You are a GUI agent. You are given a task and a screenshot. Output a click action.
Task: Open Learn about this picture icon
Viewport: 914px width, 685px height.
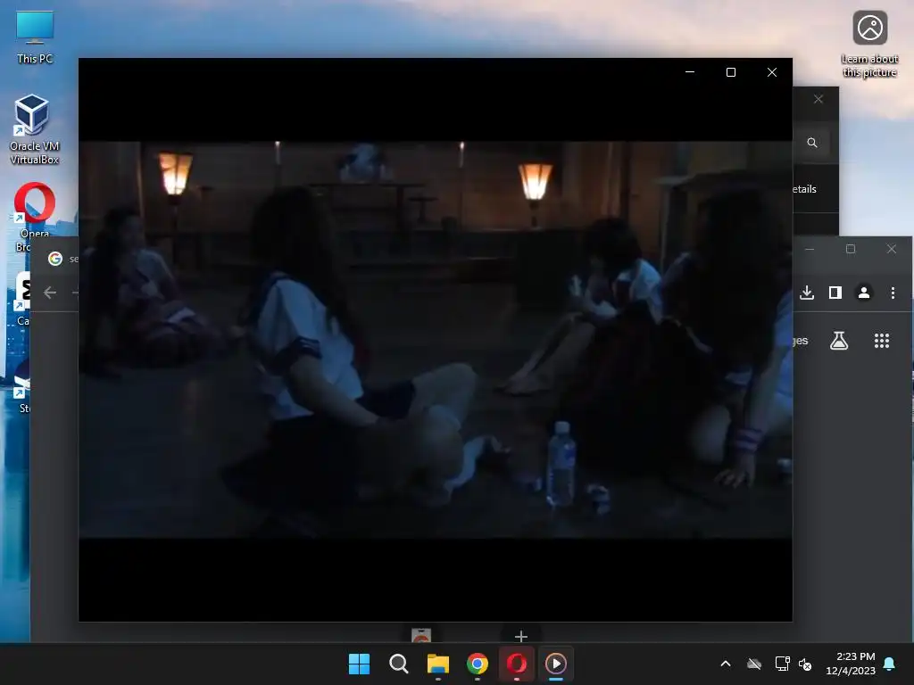[x=869, y=45]
